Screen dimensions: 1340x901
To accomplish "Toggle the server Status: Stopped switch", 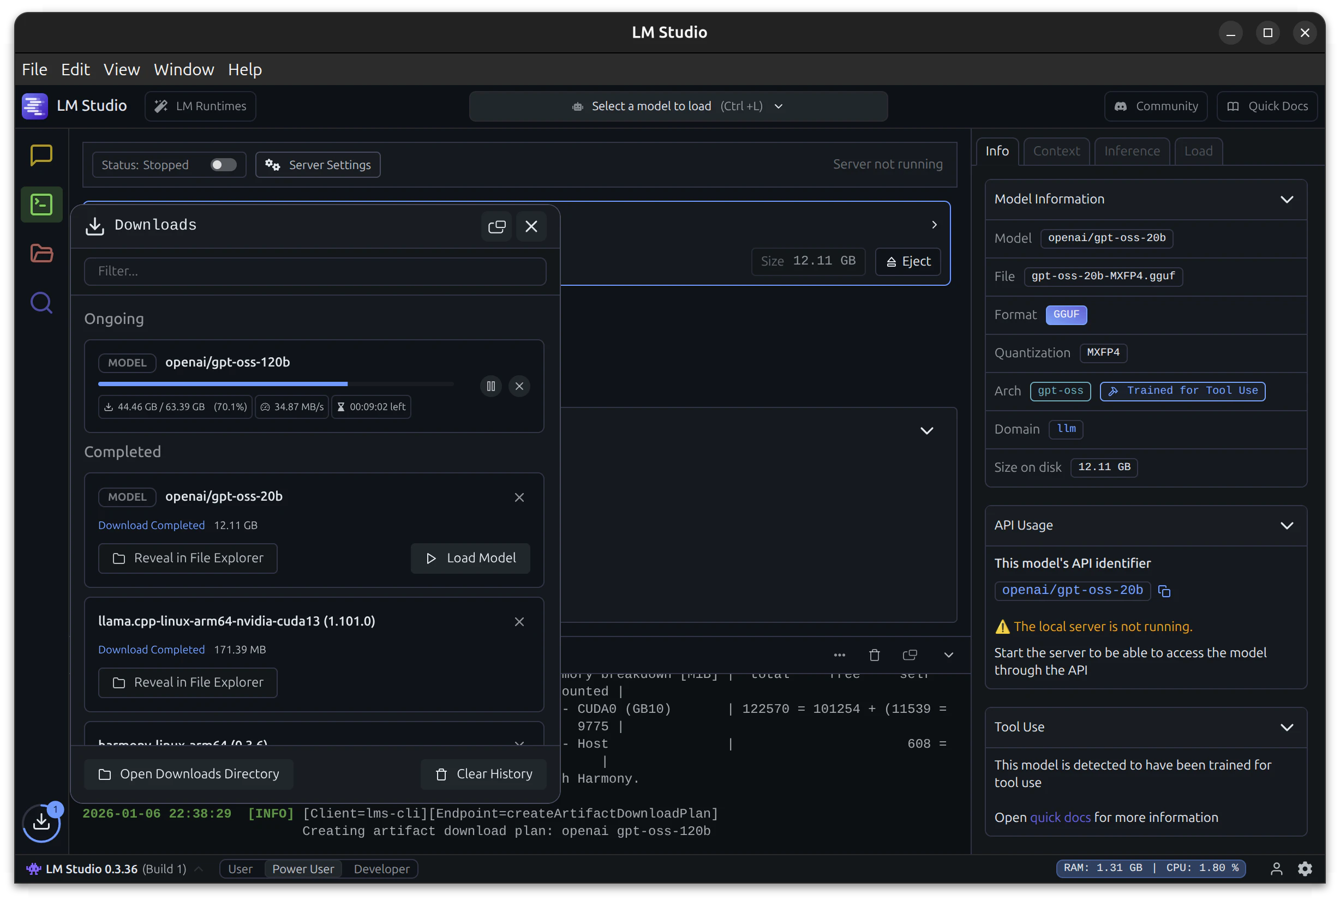I will point(224,165).
